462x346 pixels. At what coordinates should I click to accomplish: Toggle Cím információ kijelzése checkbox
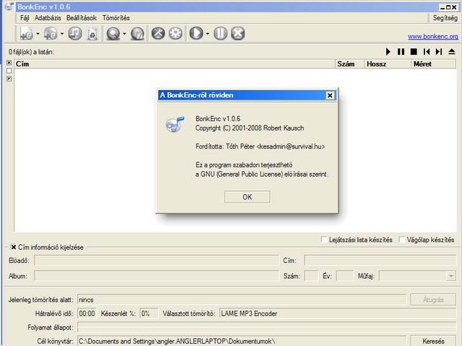[14, 247]
